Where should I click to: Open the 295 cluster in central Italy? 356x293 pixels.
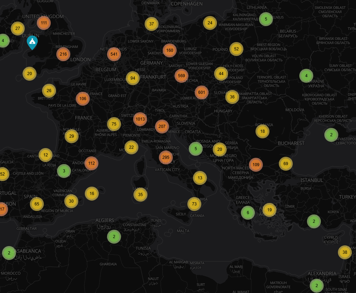(x=166, y=157)
